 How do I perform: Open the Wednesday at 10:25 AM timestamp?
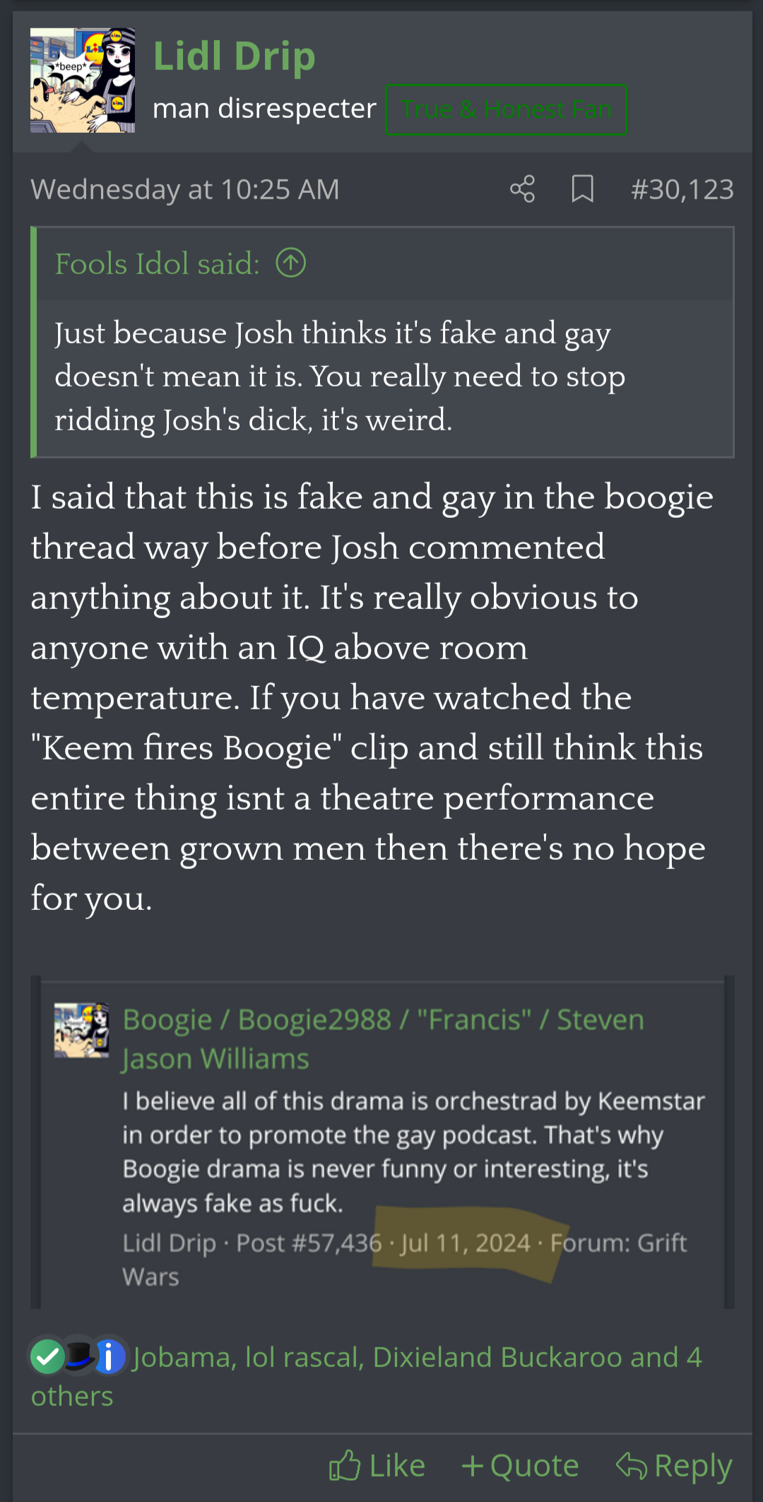coord(185,189)
